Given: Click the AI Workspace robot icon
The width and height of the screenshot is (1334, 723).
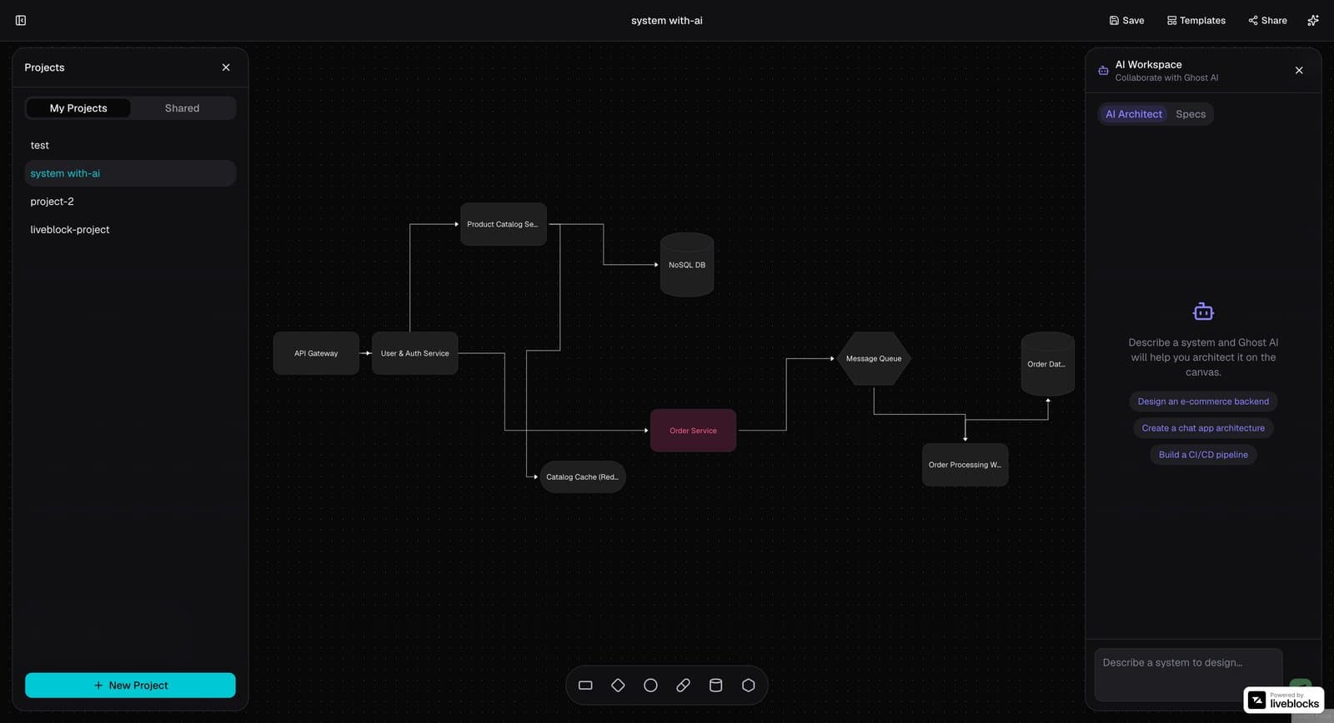Looking at the screenshot, I should [x=1103, y=71].
